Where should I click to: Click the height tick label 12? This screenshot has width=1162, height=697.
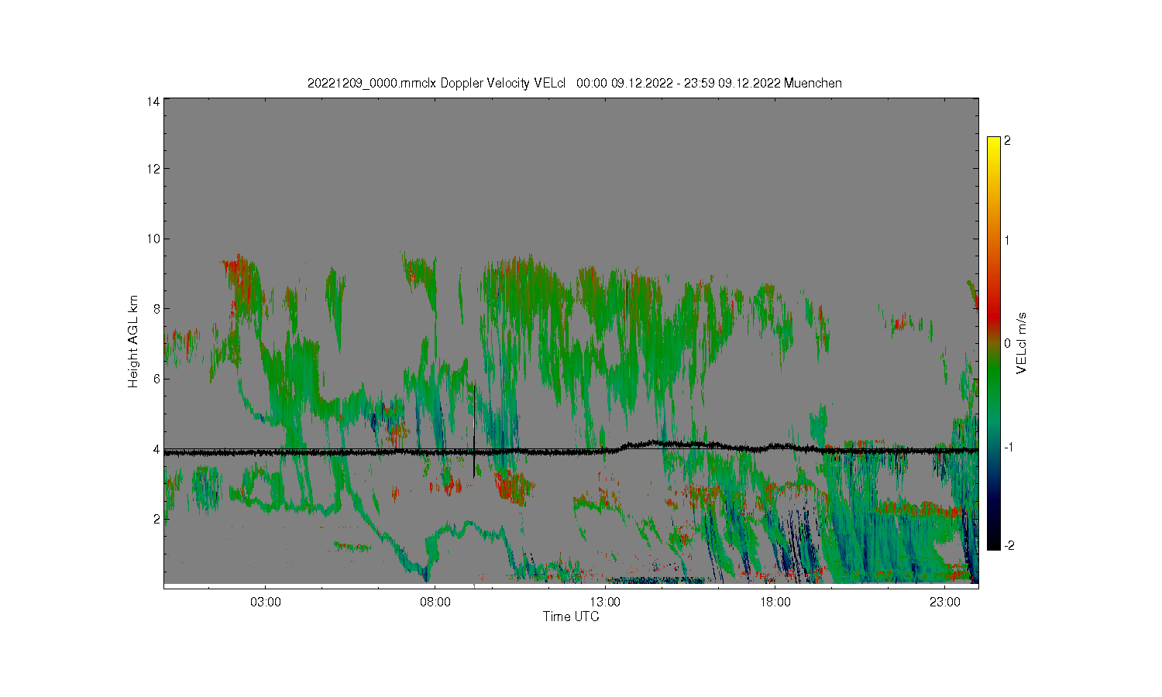(x=153, y=169)
